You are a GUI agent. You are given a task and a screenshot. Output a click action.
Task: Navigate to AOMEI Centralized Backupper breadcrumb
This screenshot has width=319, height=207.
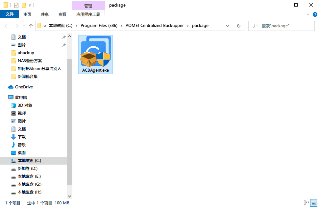coord(155,26)
